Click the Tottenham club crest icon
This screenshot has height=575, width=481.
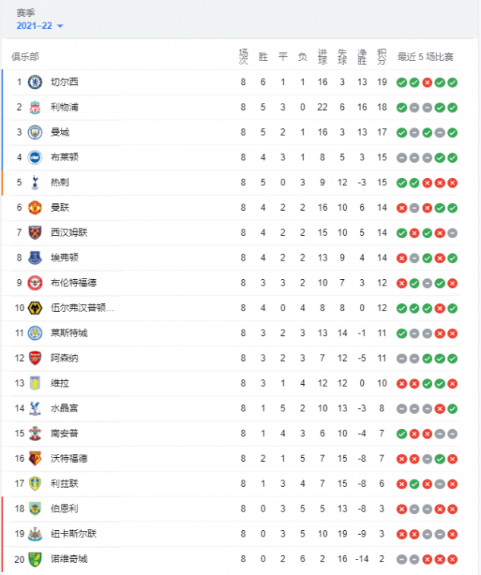tap(34, 183)
